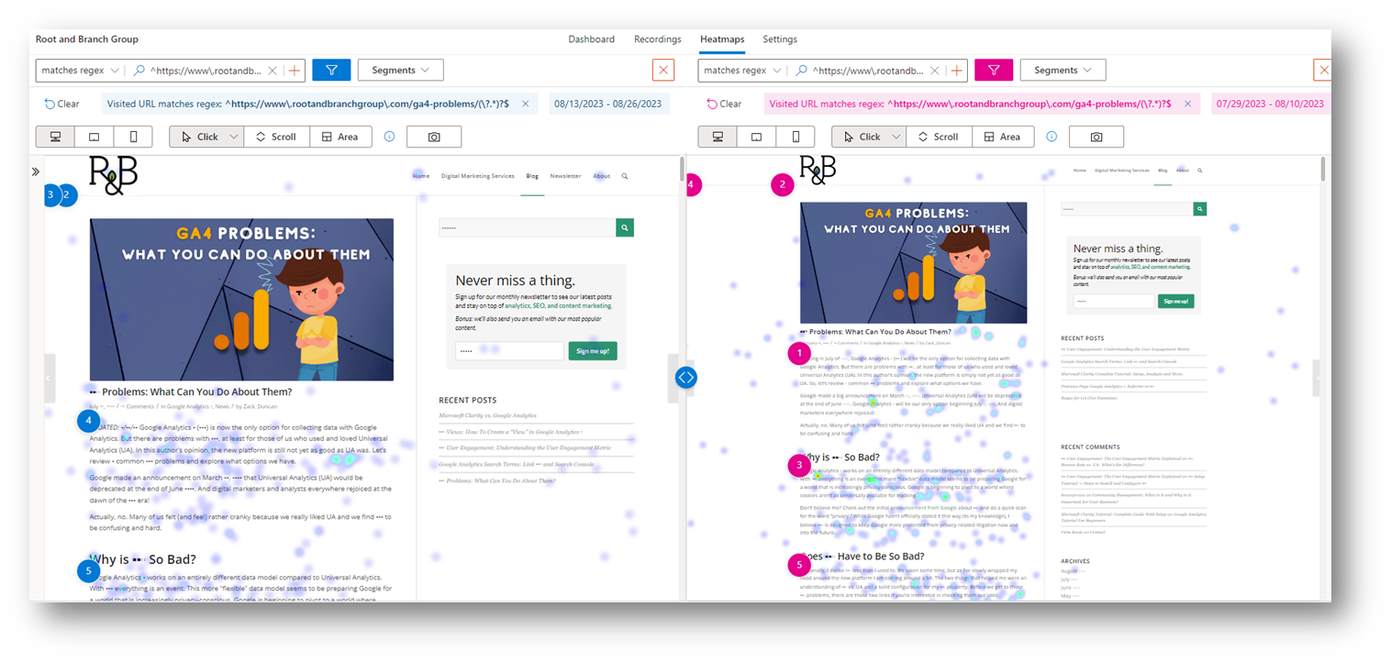The image size is (1391, 662).
Task: Go to the Recordings tab
Action: point(657,39)
